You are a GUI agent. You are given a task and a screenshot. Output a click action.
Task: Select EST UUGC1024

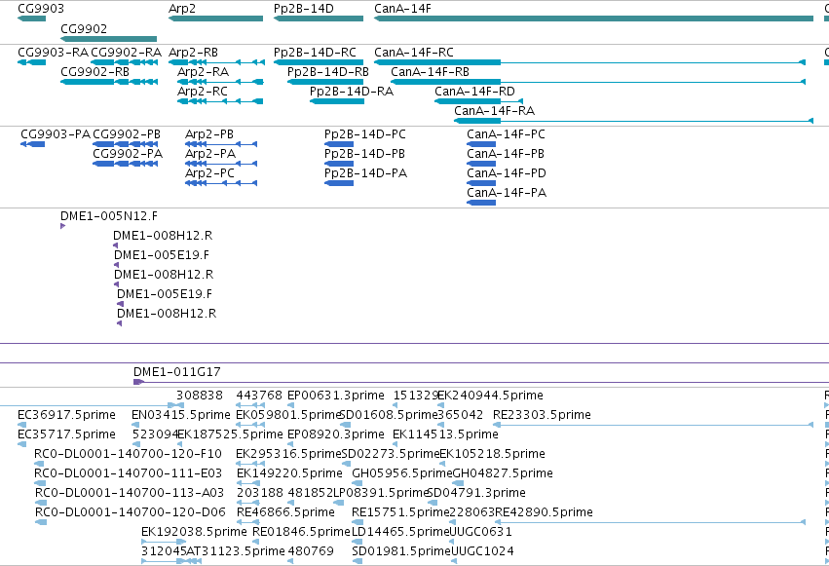454,561
